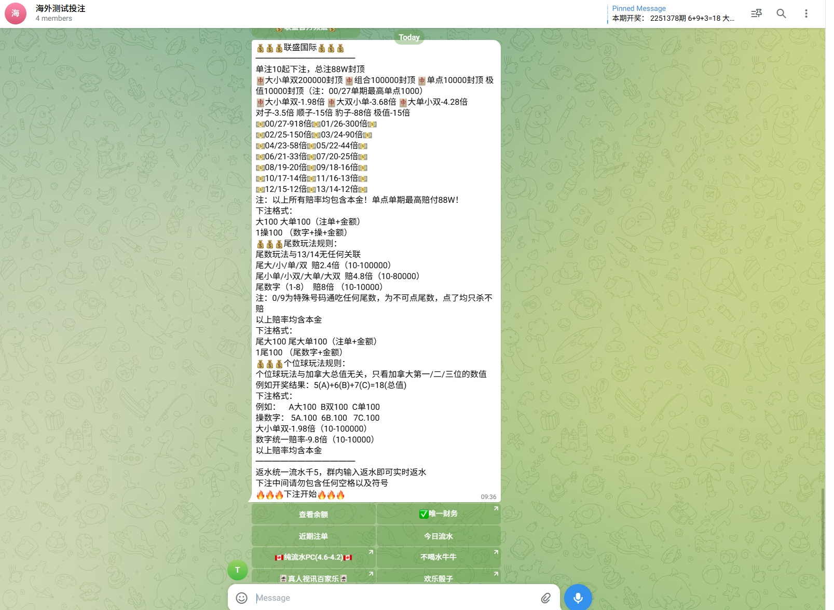
Task: Click into the Message input field
Action: coord(394,598)
